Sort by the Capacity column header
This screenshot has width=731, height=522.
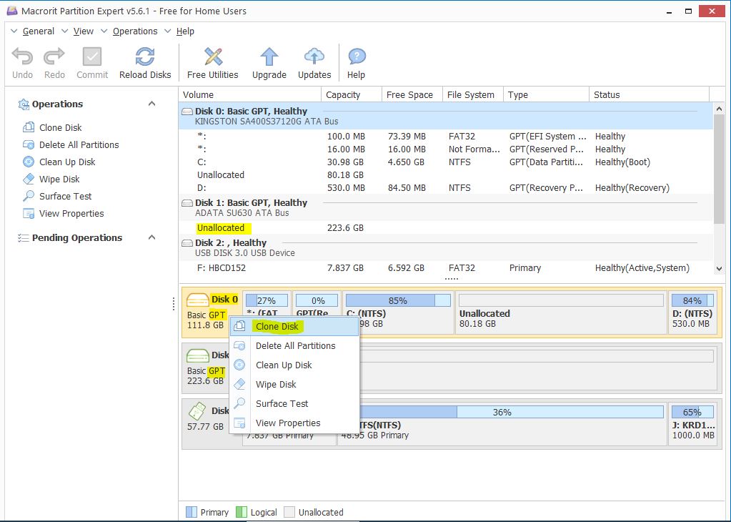(x=343, y=94)
